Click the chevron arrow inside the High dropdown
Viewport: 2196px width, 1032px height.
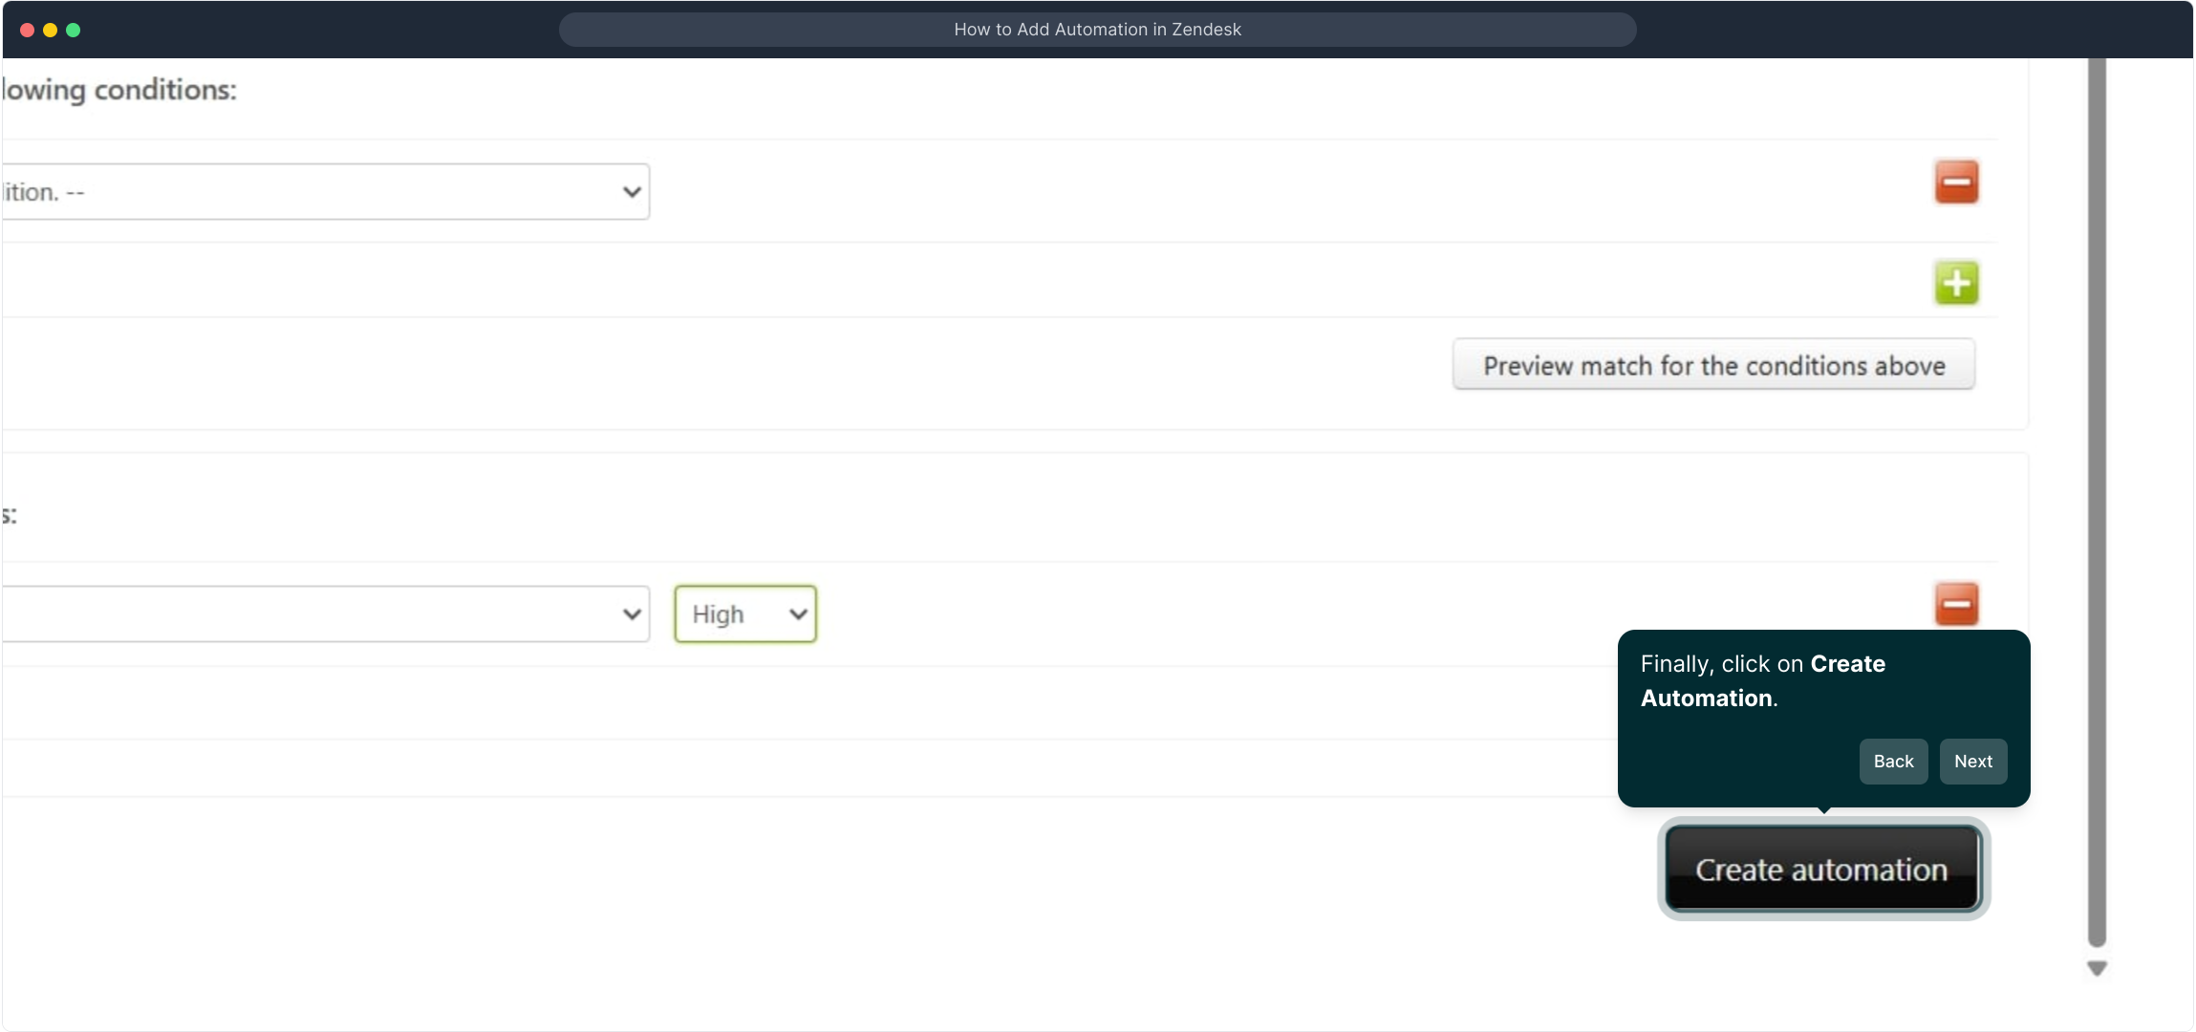pos(798,613)
